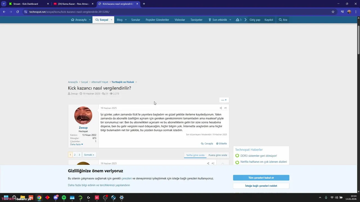Switch to the Kızma Kazan YouTube tab
The width and height of the screenshot is (360, 202).
73,4
